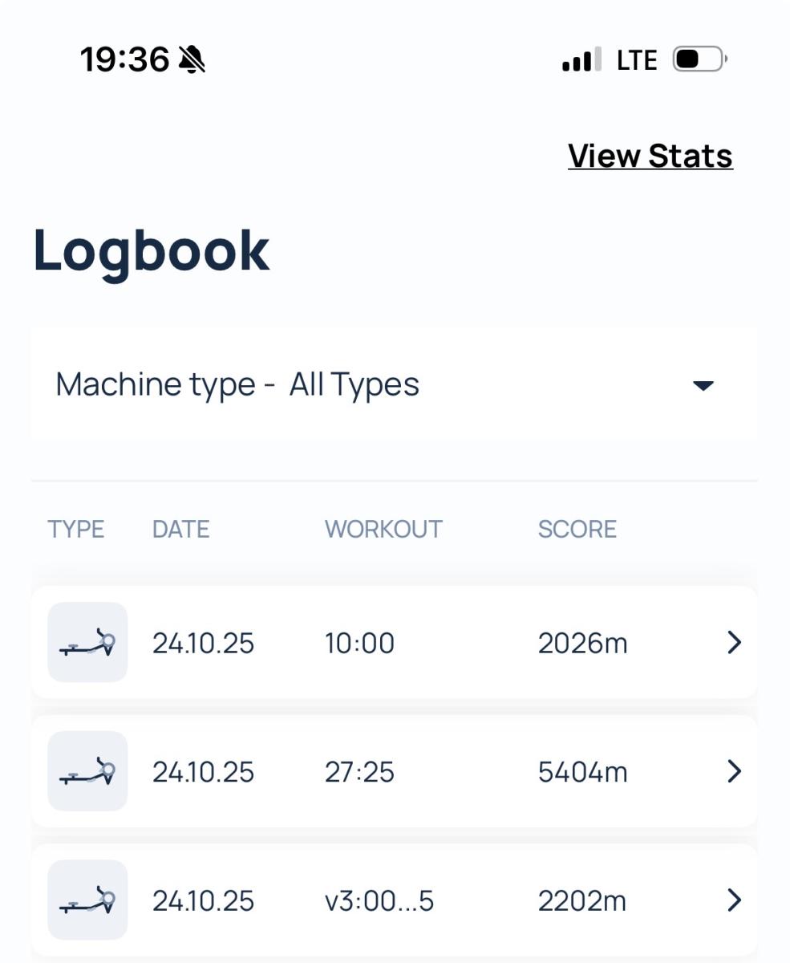The width and height of the screenshot is (790, 963).
Task: Open details via chevron for 2026m row
Action: pyautogui.click(x=733, y=642)
